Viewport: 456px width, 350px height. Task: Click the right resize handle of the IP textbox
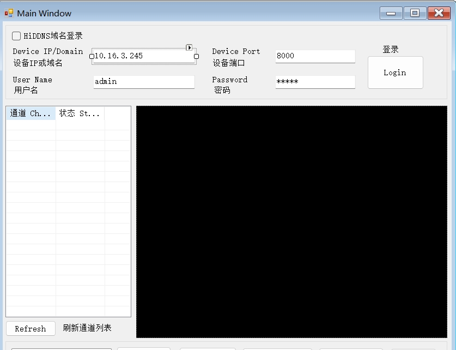point(196,56)
